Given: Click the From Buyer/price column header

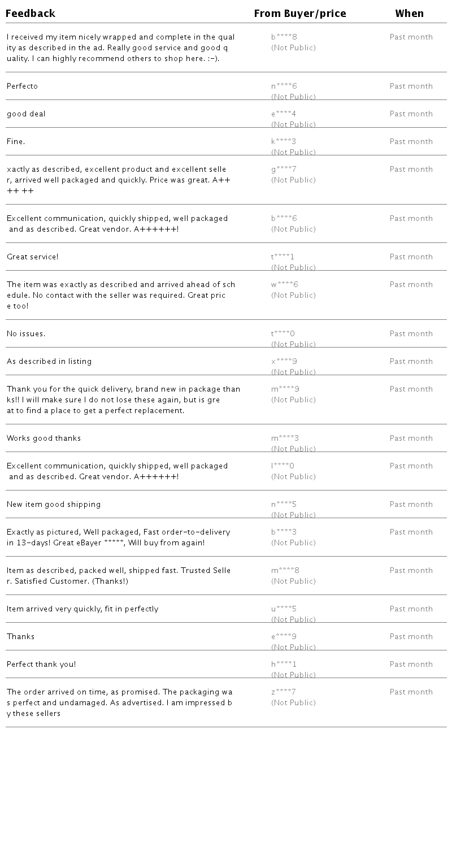Looking at the screenshot, I should pos(299,14).
